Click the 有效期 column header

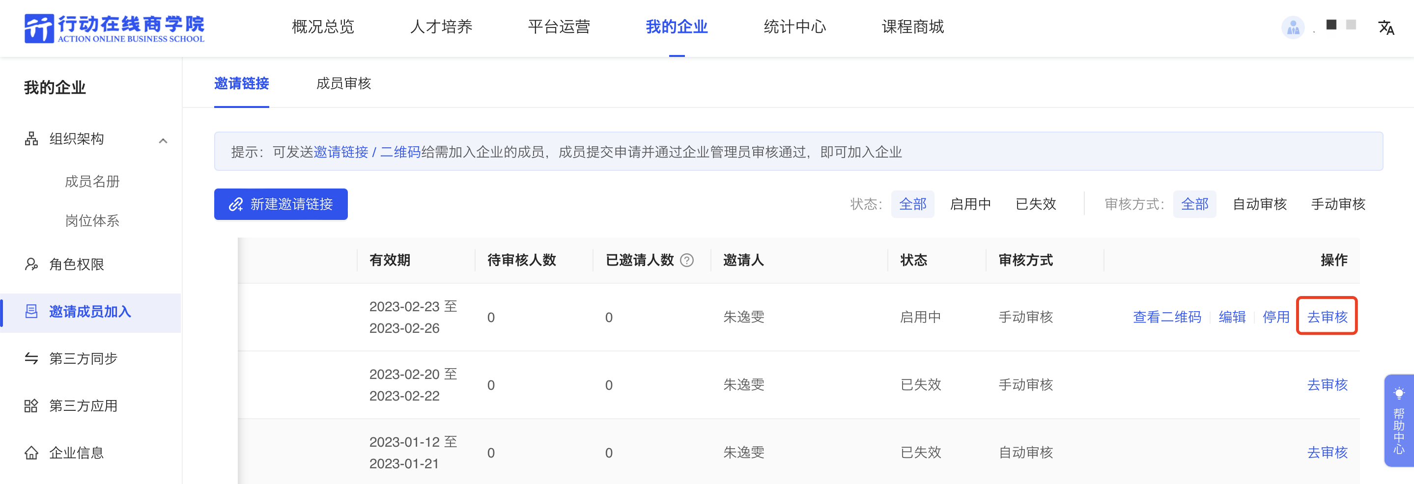pos(390,260)
